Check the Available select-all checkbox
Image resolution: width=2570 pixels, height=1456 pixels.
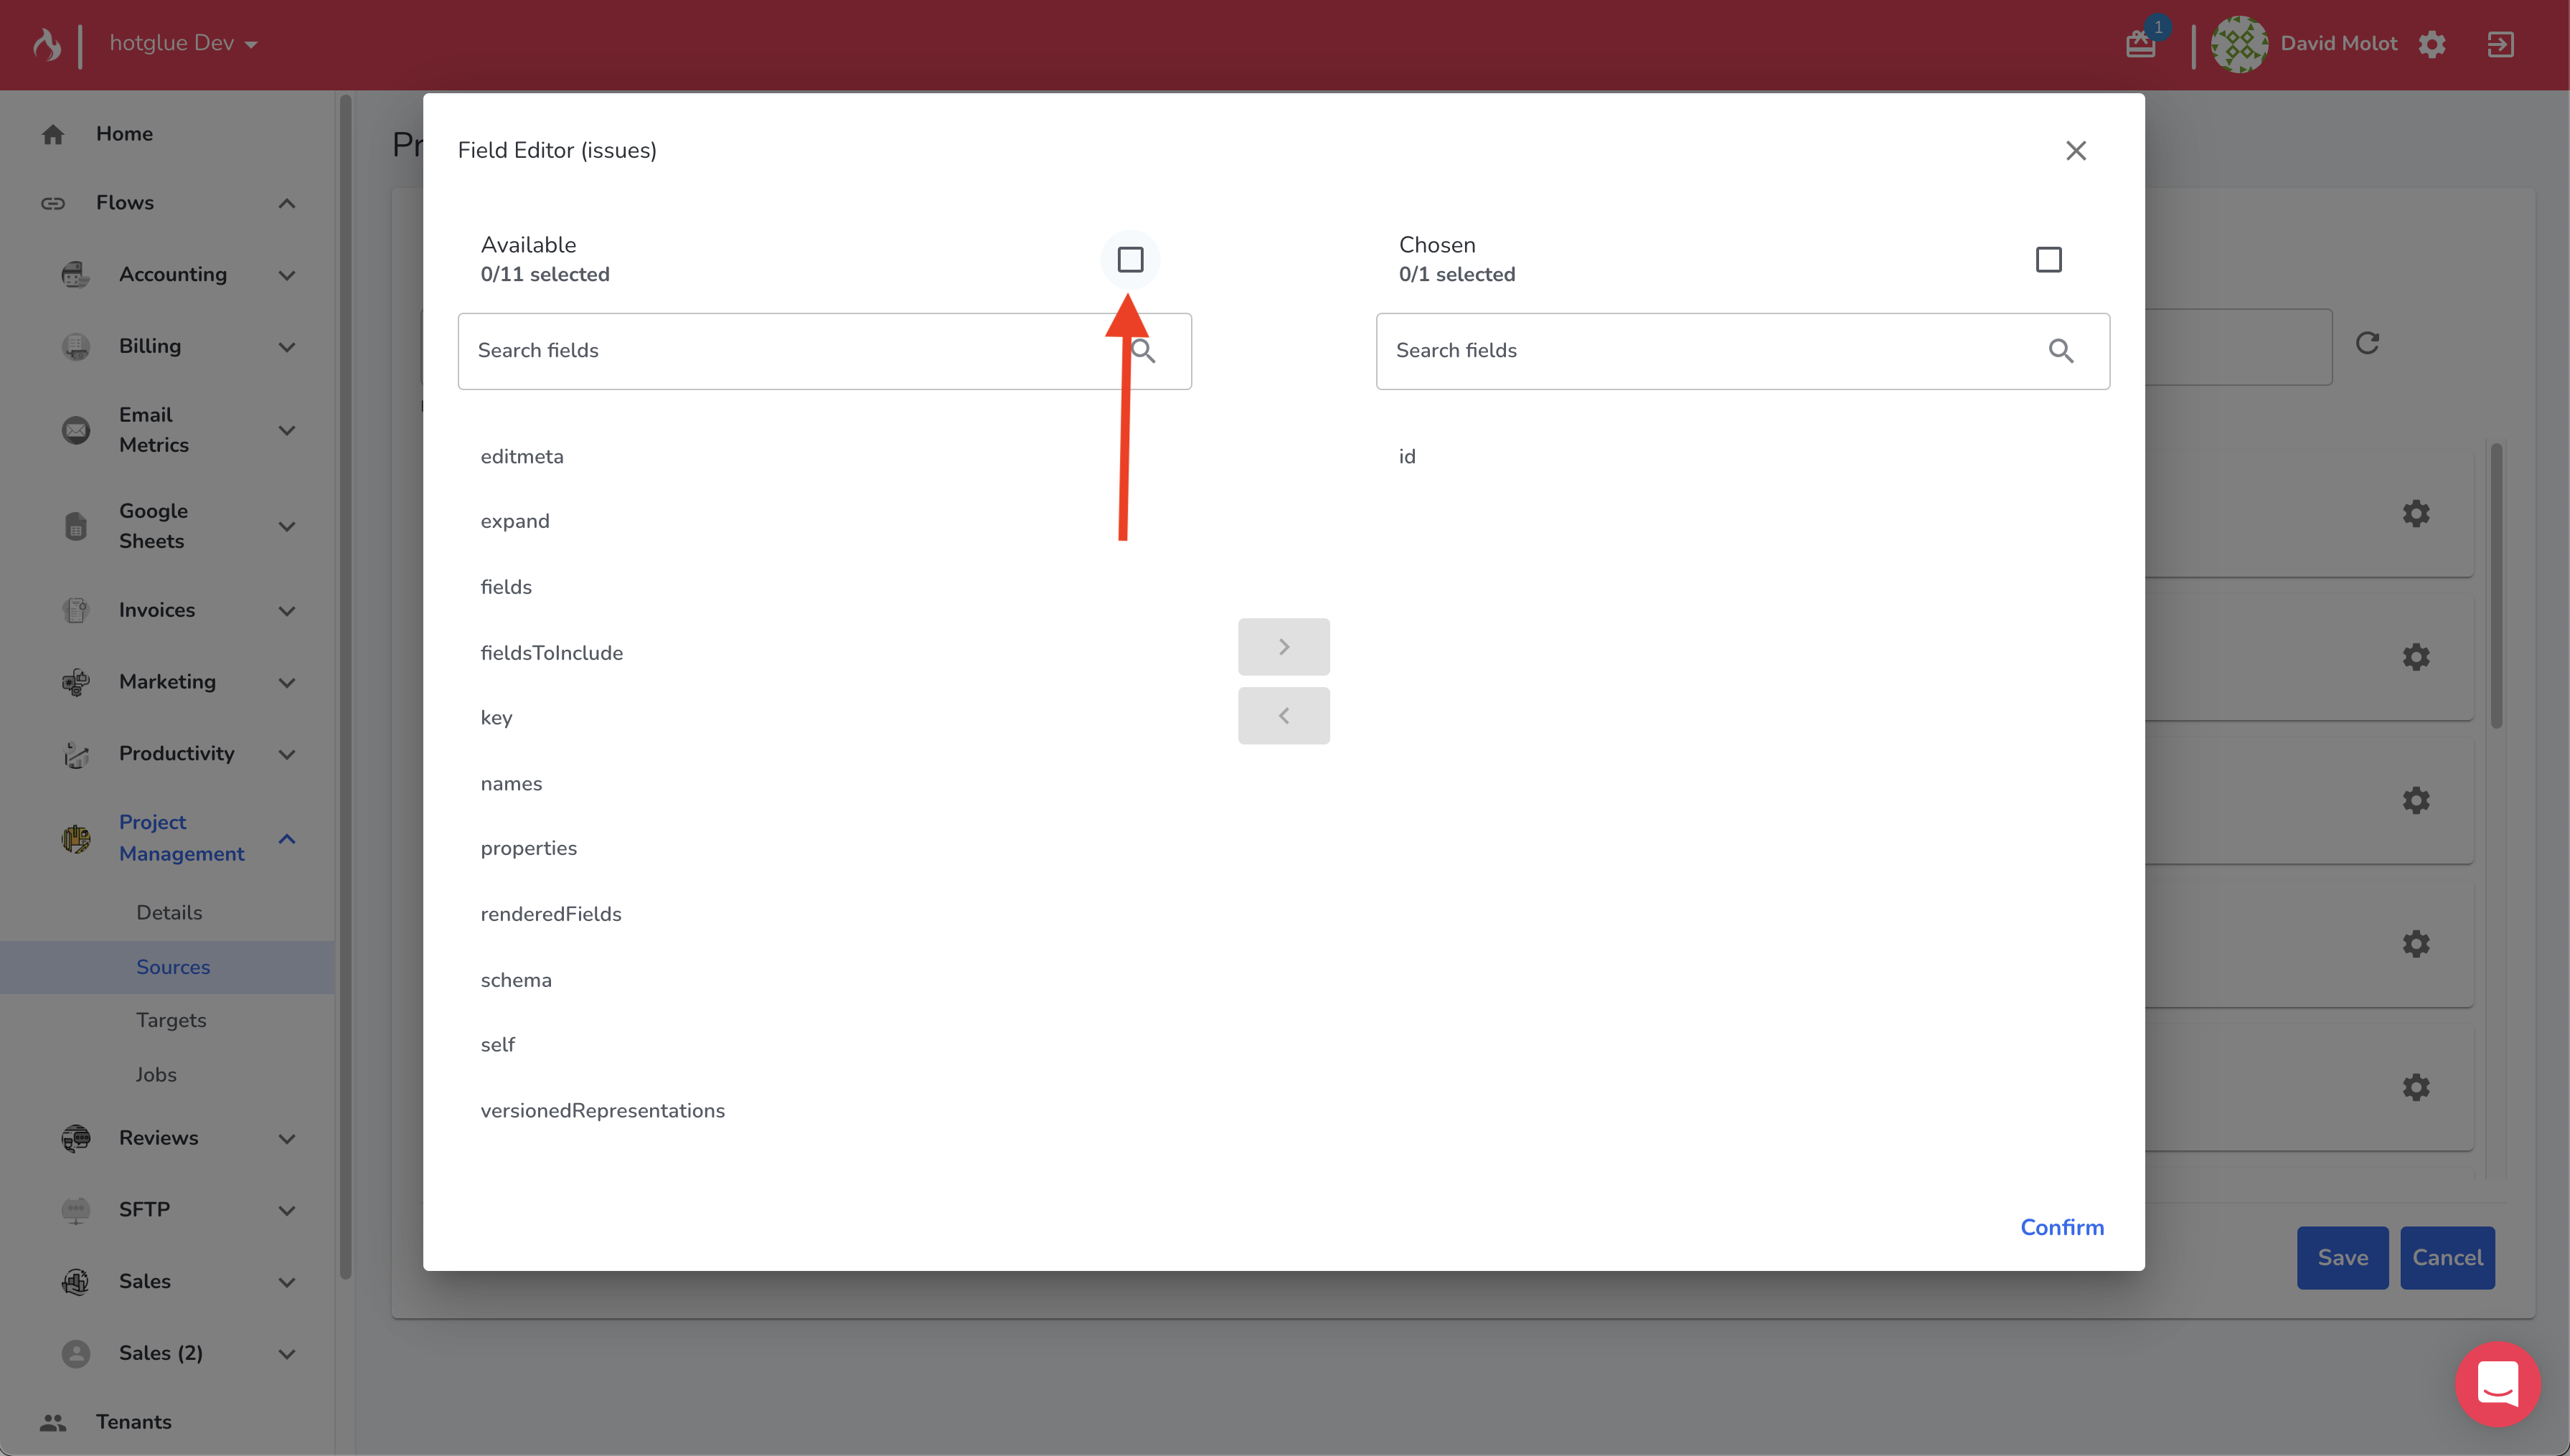pyautogui.click(x=1130, y=260)
